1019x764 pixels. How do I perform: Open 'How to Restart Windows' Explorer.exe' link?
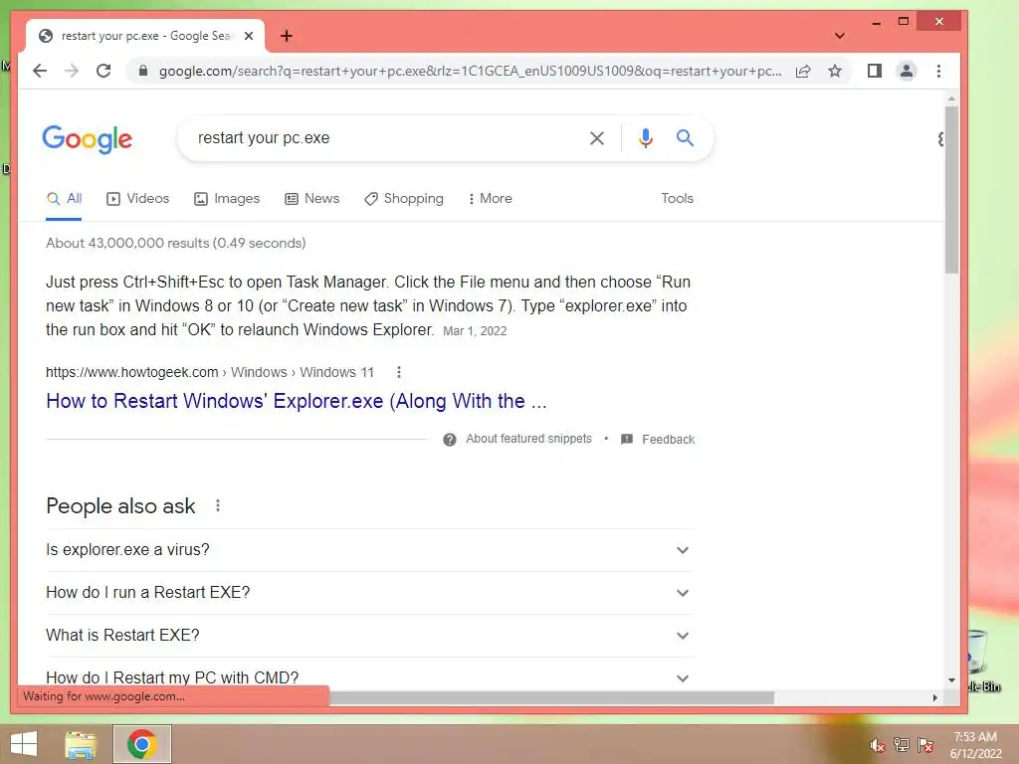point(297,401)
